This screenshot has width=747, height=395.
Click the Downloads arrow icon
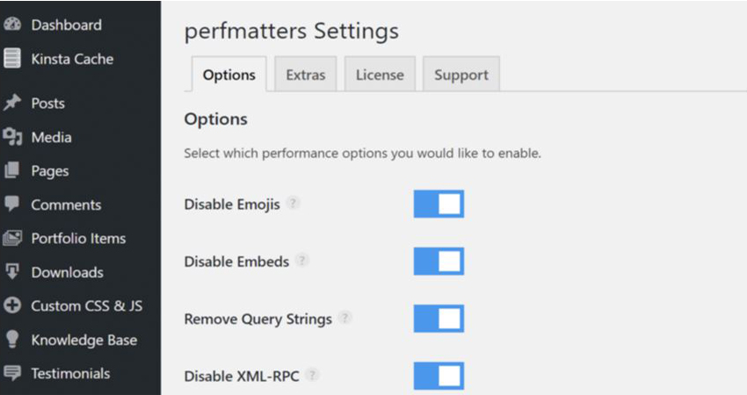pyautogui.click(x=12, y=272)
